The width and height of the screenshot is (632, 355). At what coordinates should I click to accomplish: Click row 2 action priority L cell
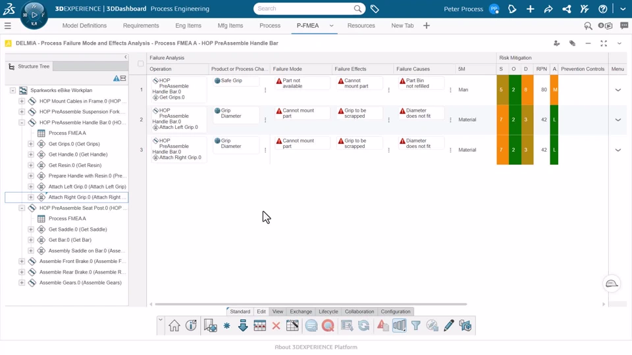pos(554,120)
